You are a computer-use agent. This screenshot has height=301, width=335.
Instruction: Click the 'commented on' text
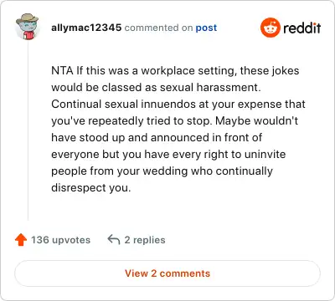tap(158, 28)
